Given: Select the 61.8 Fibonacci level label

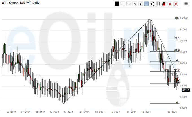Looking at the screenshot, I should 177,50.
